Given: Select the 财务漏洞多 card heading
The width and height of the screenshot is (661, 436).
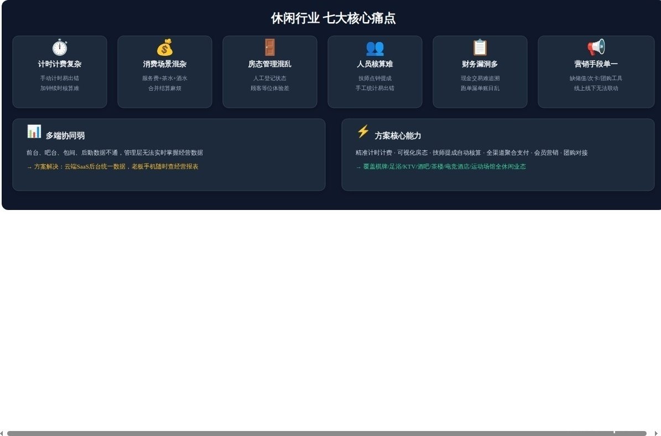Looking at the screenshot, I should (480, 64).
